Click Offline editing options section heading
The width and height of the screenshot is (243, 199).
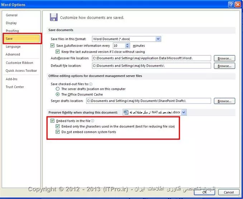(x=95, y=76)
